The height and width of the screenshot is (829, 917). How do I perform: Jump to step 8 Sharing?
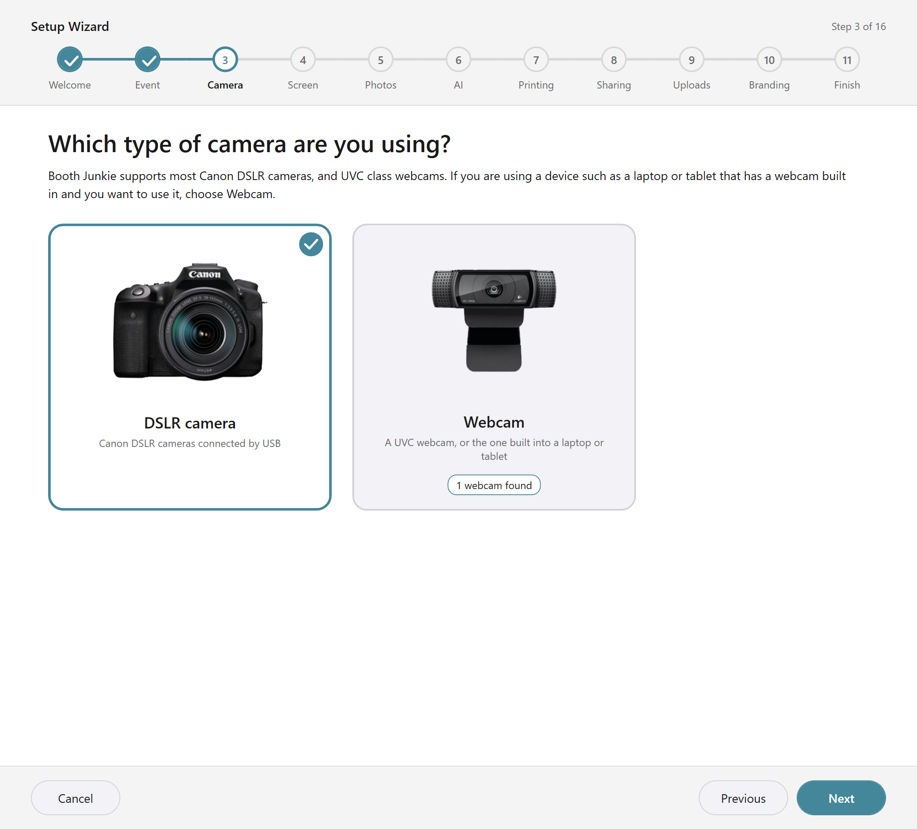pos(614,60)
